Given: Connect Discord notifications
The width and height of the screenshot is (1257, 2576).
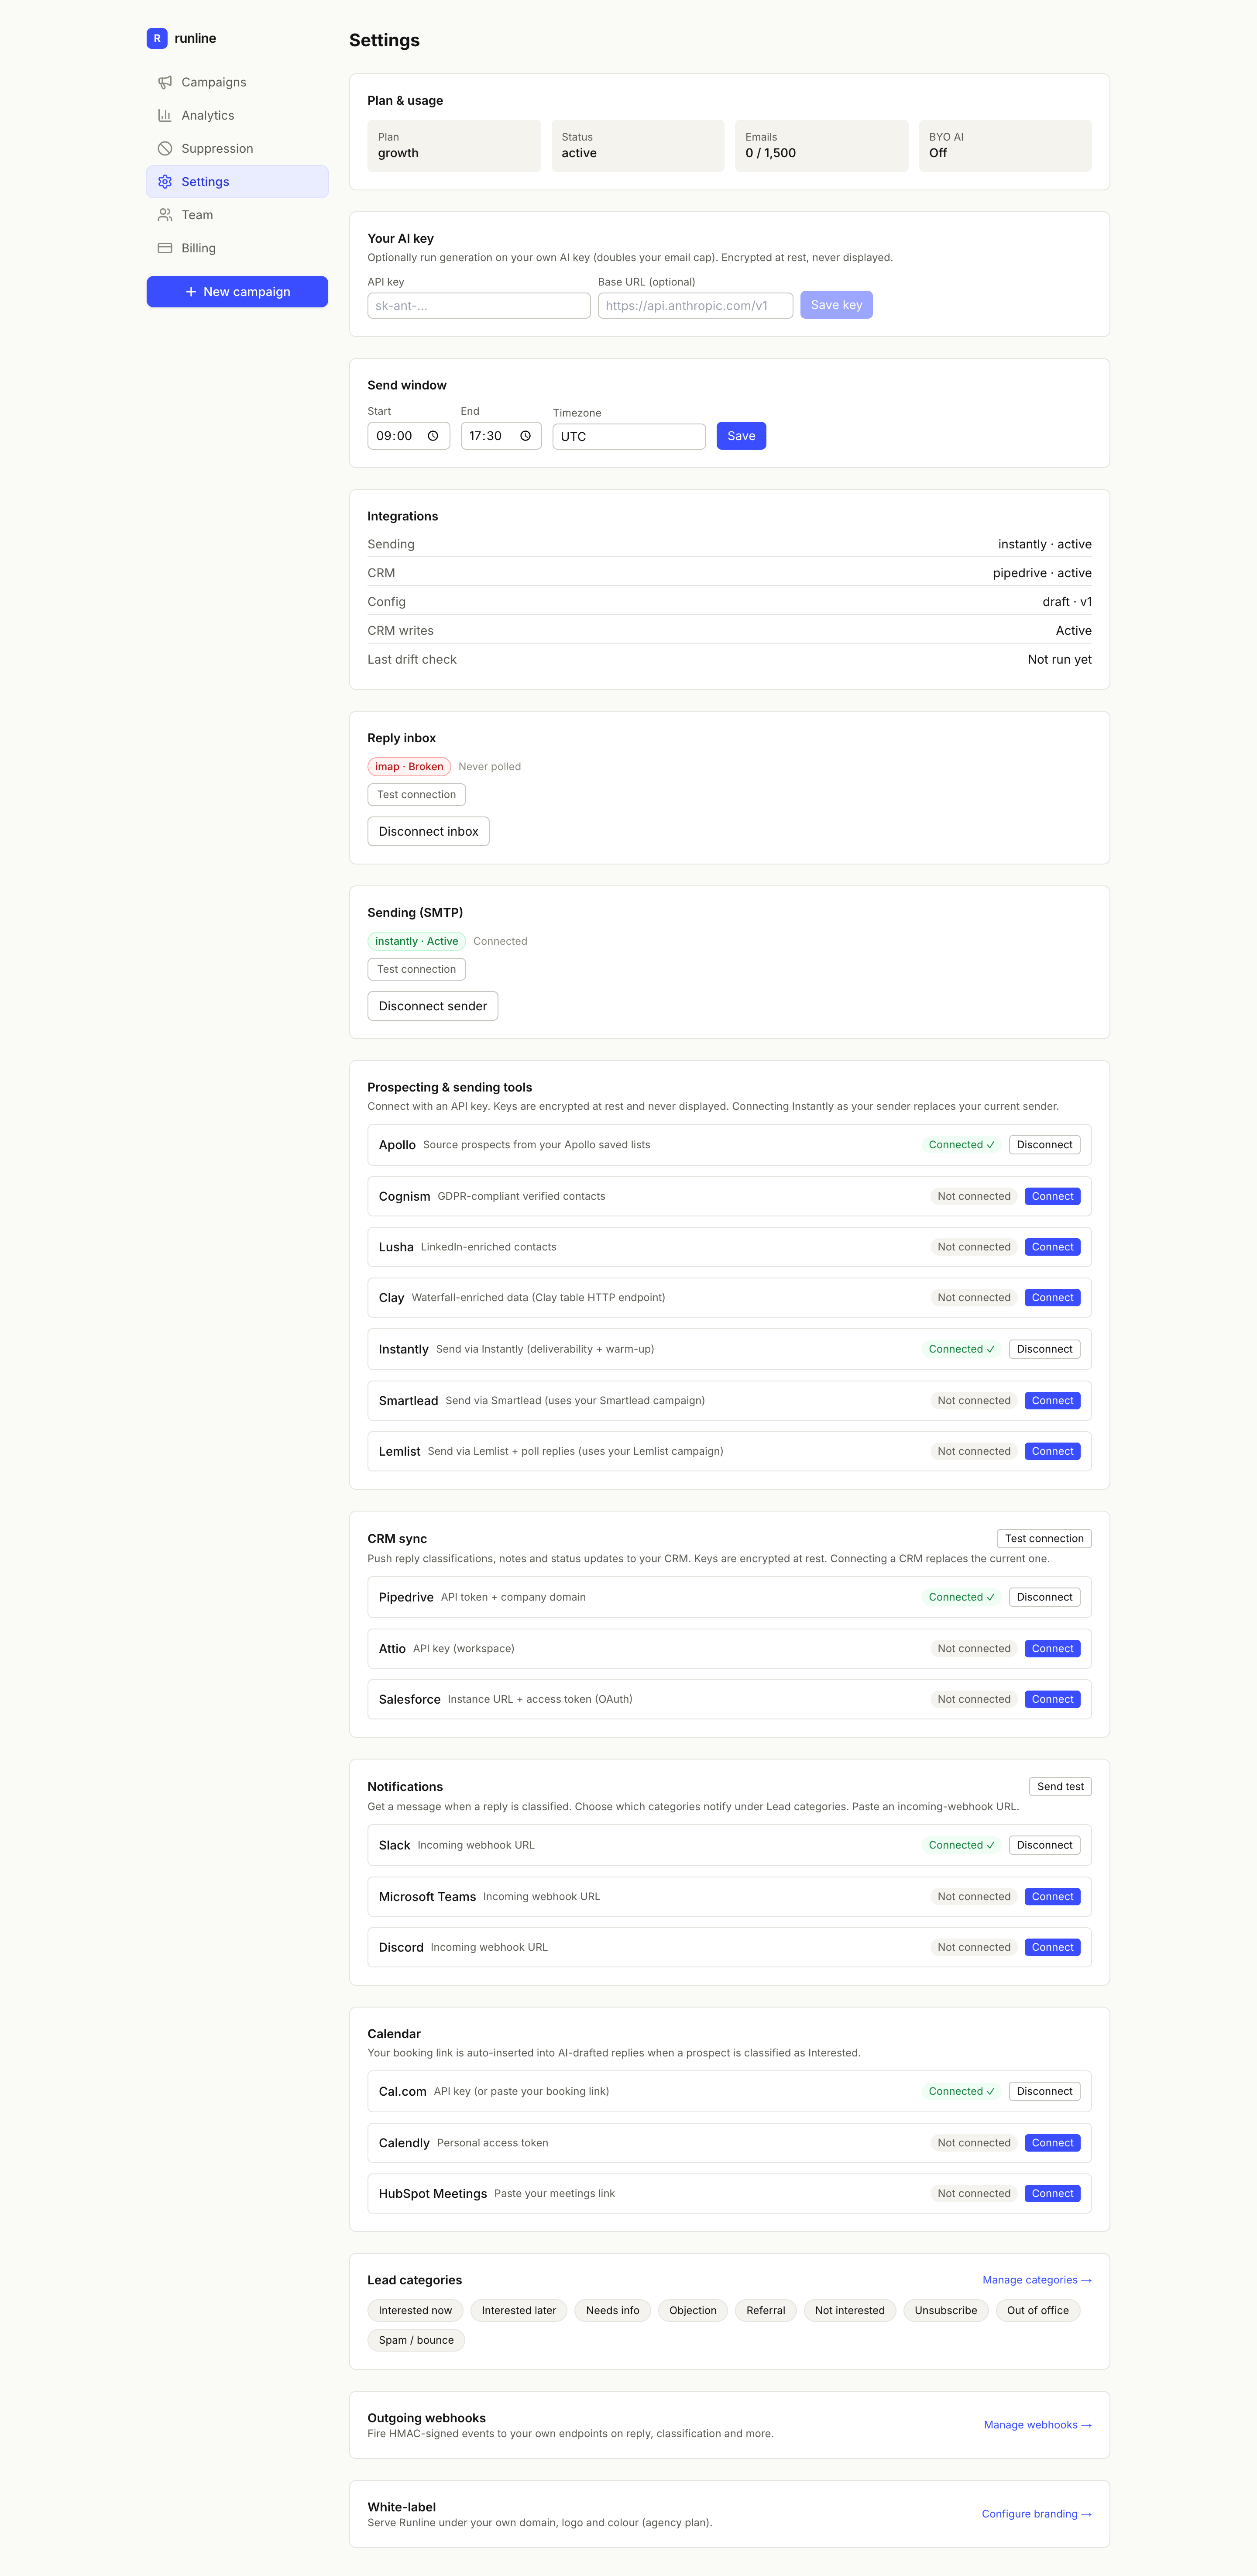Looking at the screenshot, I should click(1052, 1947).
